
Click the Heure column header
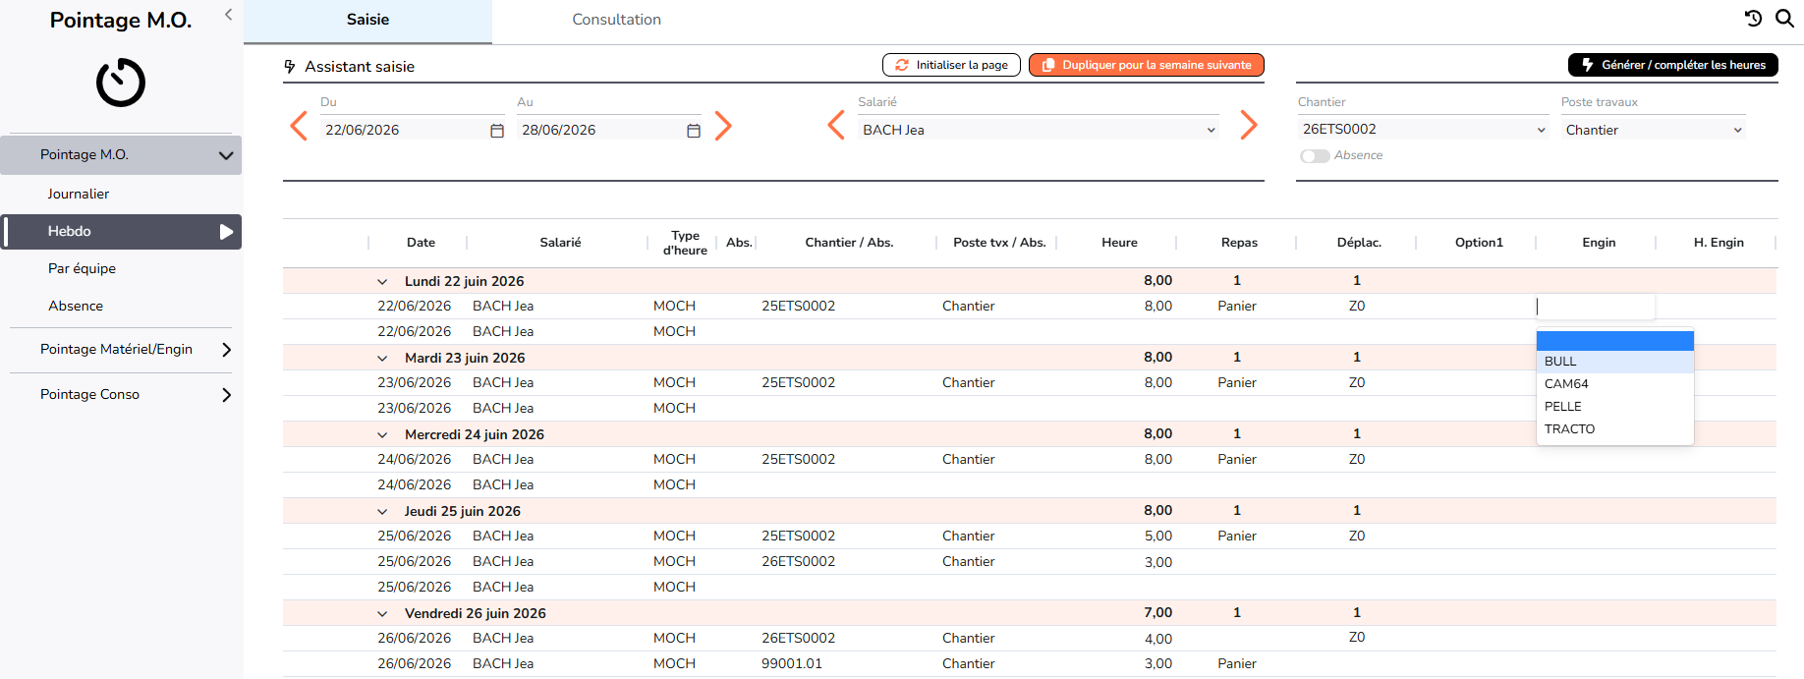1119,243
